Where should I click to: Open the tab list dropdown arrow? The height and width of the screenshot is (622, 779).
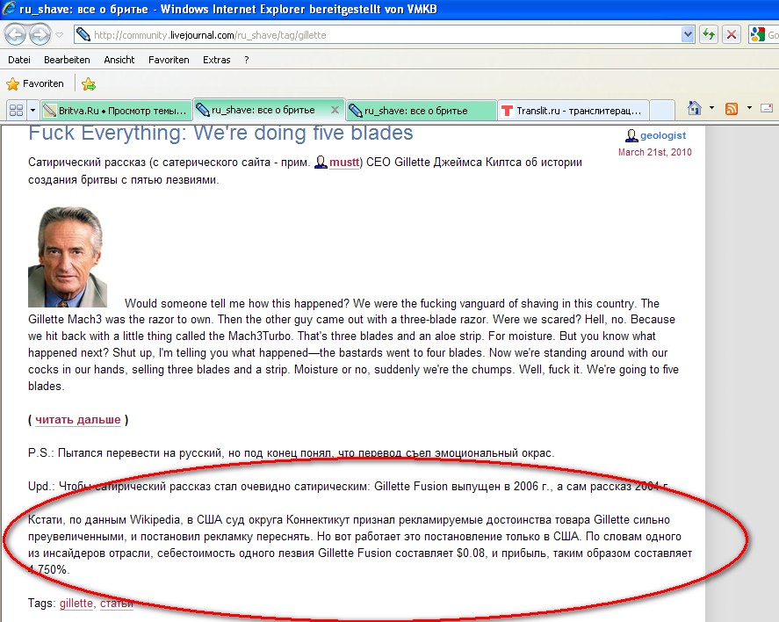click(33, 111)
